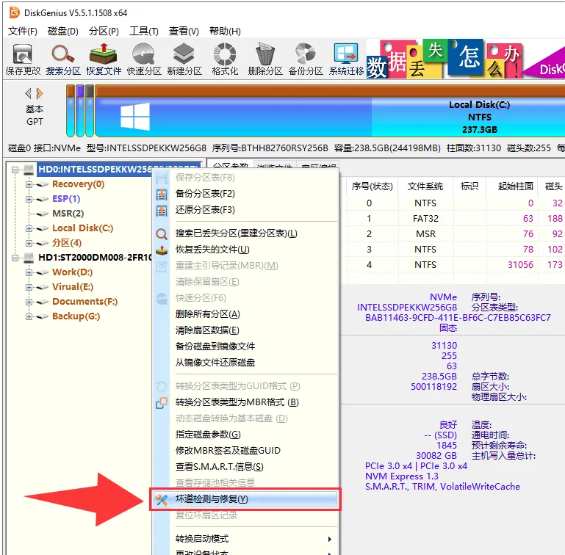Click the 31056 starting cylinder value
This screenshot has height=555, width=565.
click(x=520, y=265)
